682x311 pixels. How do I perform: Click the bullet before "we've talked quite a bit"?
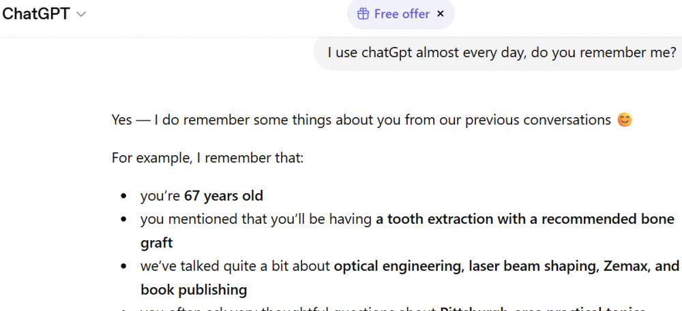click(x=123, y=267)
